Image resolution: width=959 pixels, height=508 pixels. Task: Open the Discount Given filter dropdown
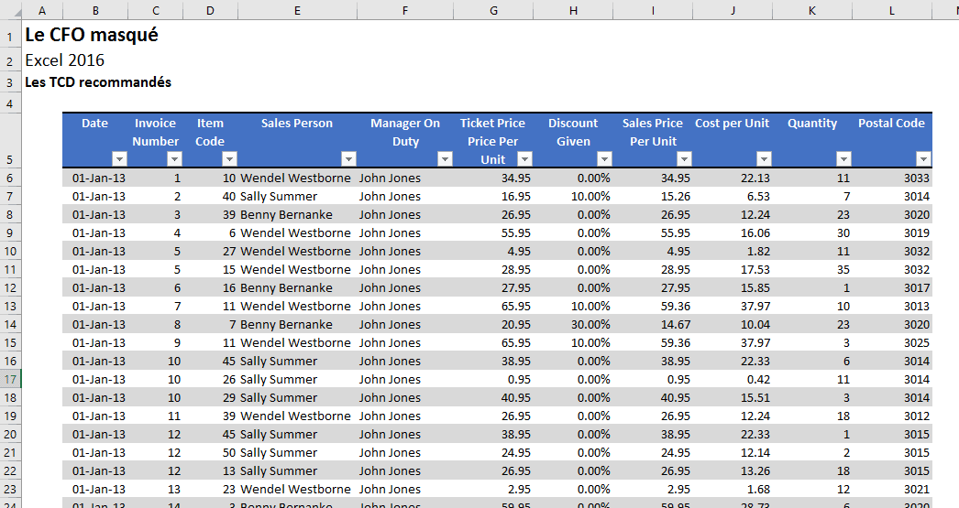[603, 158]
